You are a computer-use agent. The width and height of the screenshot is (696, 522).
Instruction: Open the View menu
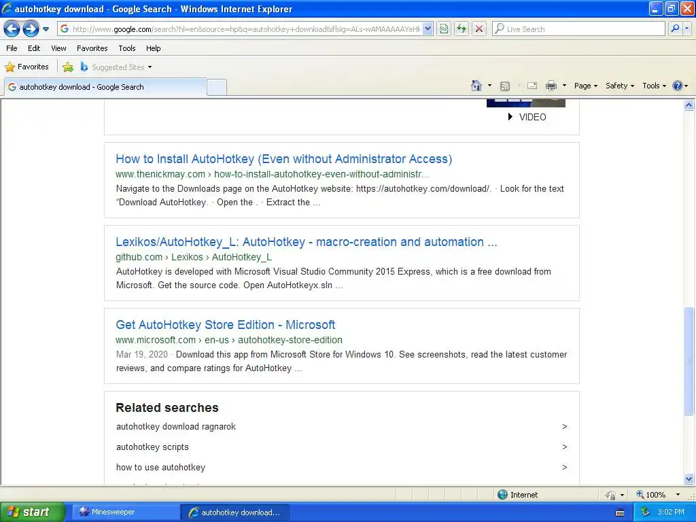(x=58, y=48)
